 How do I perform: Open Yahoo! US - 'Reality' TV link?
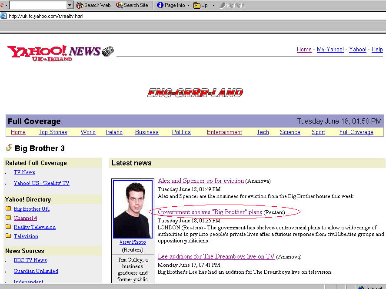pyautogui.click(x=42, y=183)
